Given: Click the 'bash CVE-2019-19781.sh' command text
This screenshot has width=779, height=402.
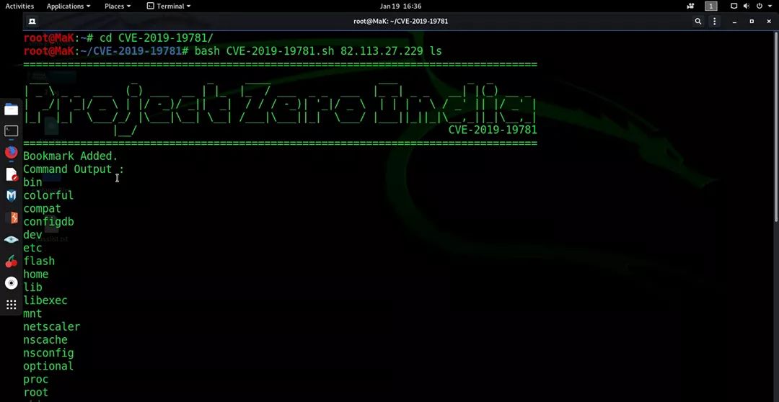Looking at the screenshot, I should click(265, 50).
